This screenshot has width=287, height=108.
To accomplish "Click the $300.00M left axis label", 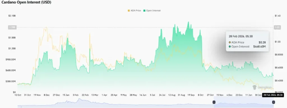I will pyautogui.click(x=11, y=81).
